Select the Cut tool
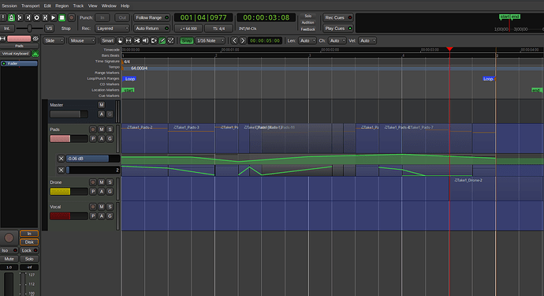The width and height of the screenshot is (544, 296). click(137, 40)
